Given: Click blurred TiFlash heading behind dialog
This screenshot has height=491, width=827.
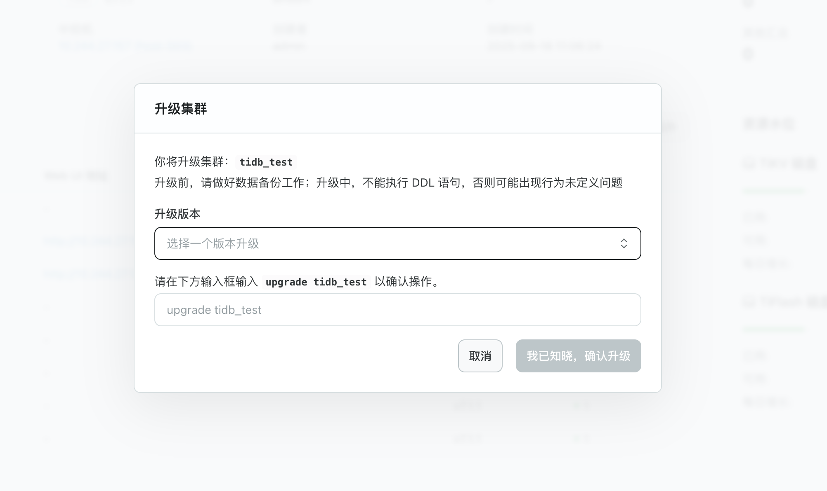Looking at the screenshot, I should point(784,302).
